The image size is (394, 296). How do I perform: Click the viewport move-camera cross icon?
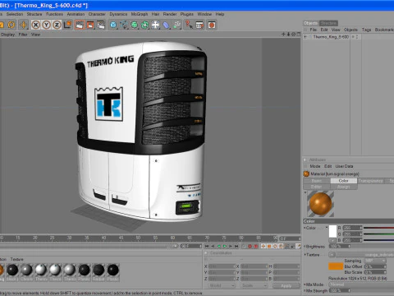tap(283, 35)
